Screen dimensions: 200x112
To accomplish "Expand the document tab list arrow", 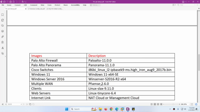I will pos(199,8).
